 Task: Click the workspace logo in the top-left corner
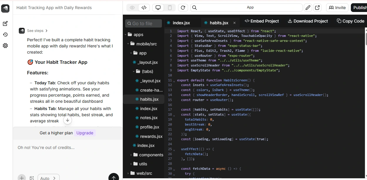(x=6, y=8)
